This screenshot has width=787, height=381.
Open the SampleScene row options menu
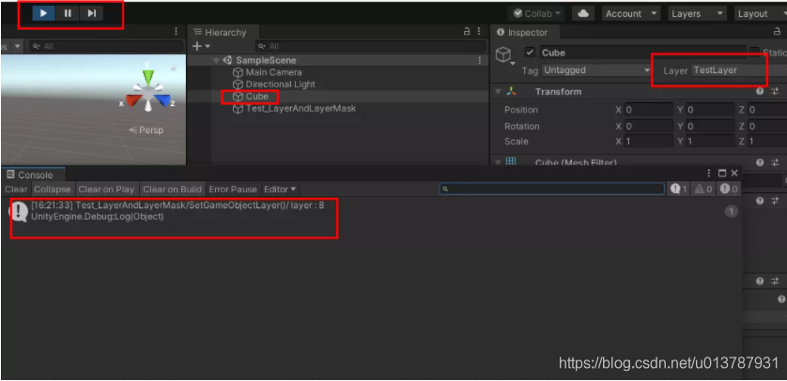coord(479,60)
